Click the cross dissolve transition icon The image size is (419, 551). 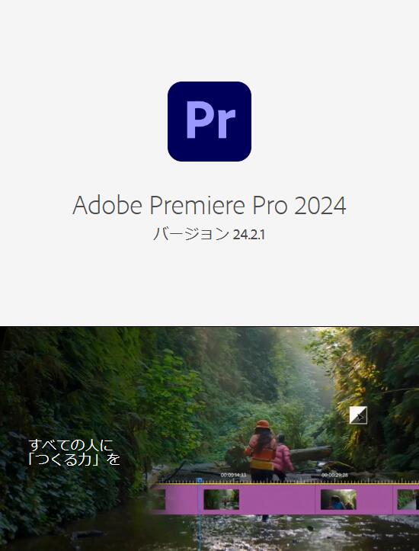pos(358,415)
